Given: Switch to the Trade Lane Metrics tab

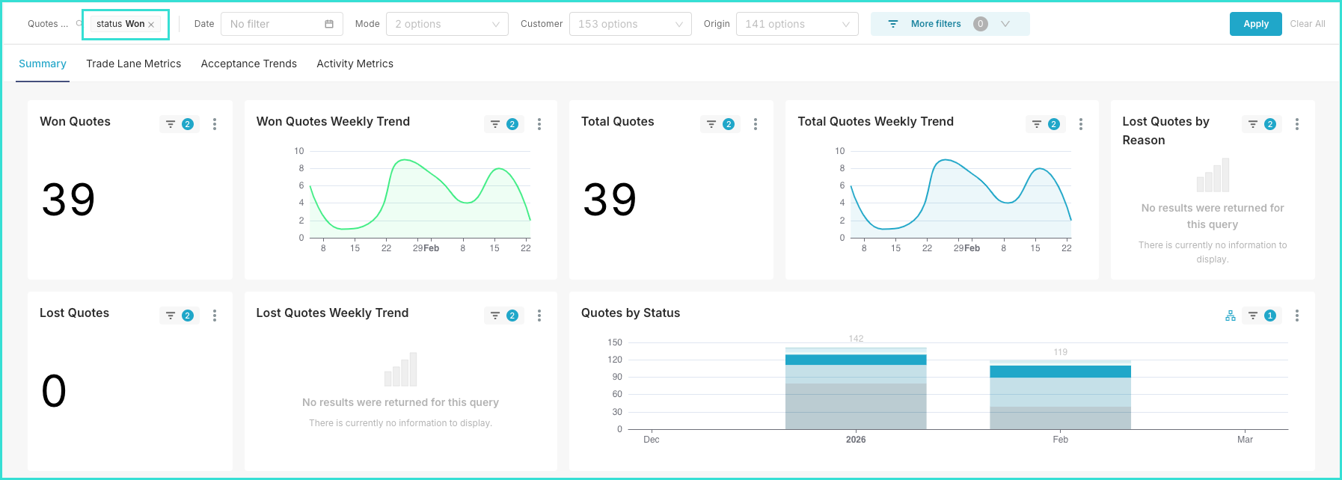Looking at the screenshot, I should (x=133, y=64).
